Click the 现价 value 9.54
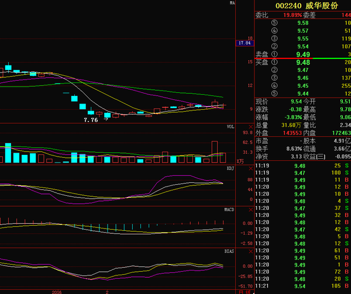Image resolution: width=351 pixels, height=294 pixels. [x=297, y=102]
